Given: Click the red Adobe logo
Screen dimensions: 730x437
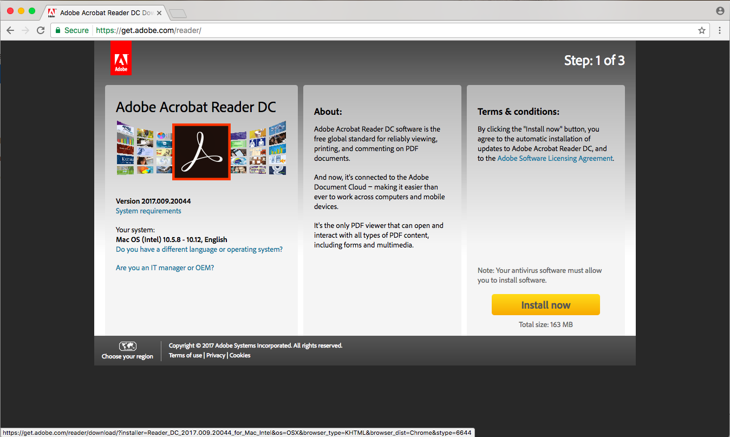Looking at the screenshot, I should click(121, 58).
